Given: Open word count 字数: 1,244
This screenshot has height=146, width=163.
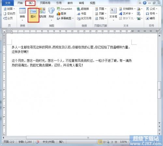Looking at the screenshot, I should pos(25,142).
